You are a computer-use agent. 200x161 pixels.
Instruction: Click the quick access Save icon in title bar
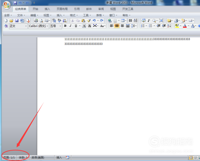15,3
